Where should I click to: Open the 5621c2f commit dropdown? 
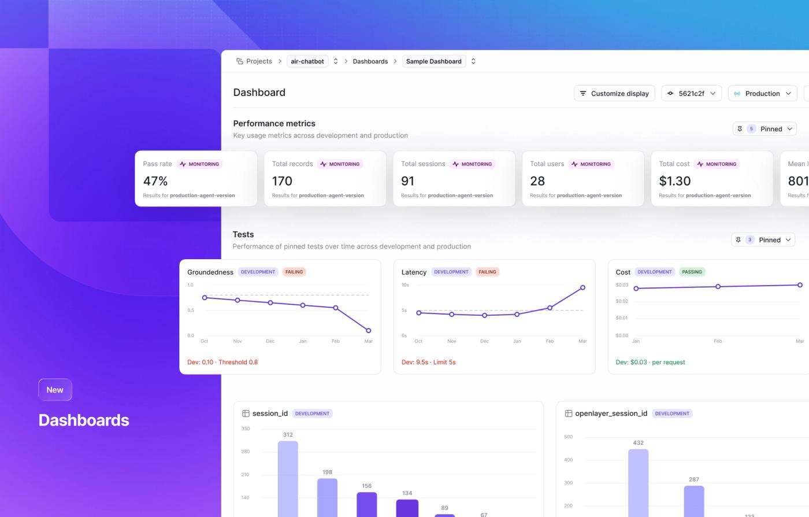click(691, 93)
